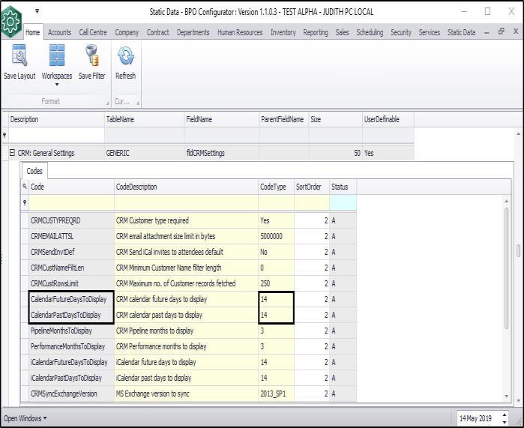Click the Save Layout icon

coord(19,55)
